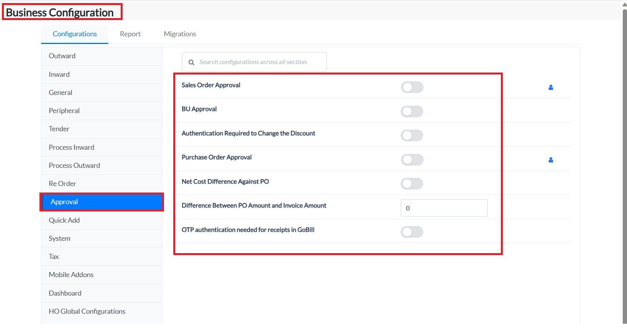627x328 pixels.
Task: Select Process Inward in sidebar
Action: (x=72, y=147)
